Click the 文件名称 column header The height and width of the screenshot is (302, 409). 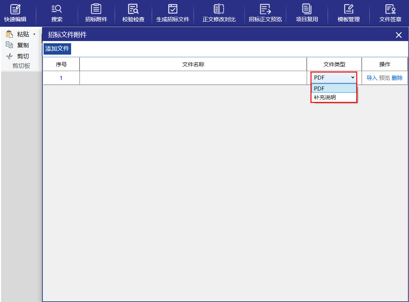coord(193,64)
